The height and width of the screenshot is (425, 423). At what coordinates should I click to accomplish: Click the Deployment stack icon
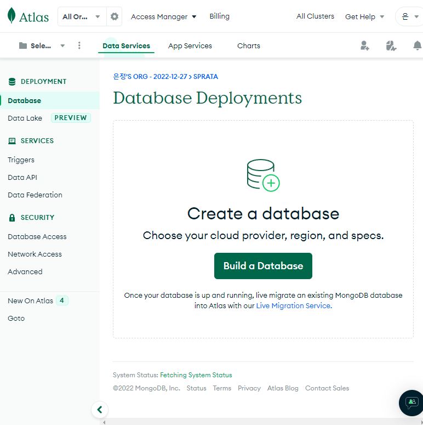pyautogui.click(x=12, y=82)
